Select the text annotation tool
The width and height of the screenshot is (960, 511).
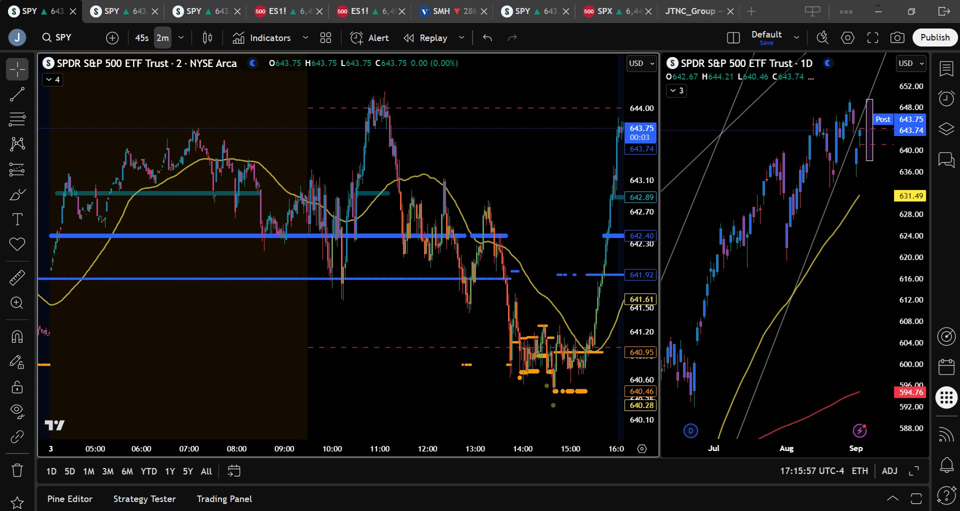tap(17, 219)
